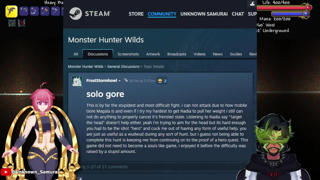Click the Steam logo
This screenshot has height=180, width=320.
pos(90,13)
